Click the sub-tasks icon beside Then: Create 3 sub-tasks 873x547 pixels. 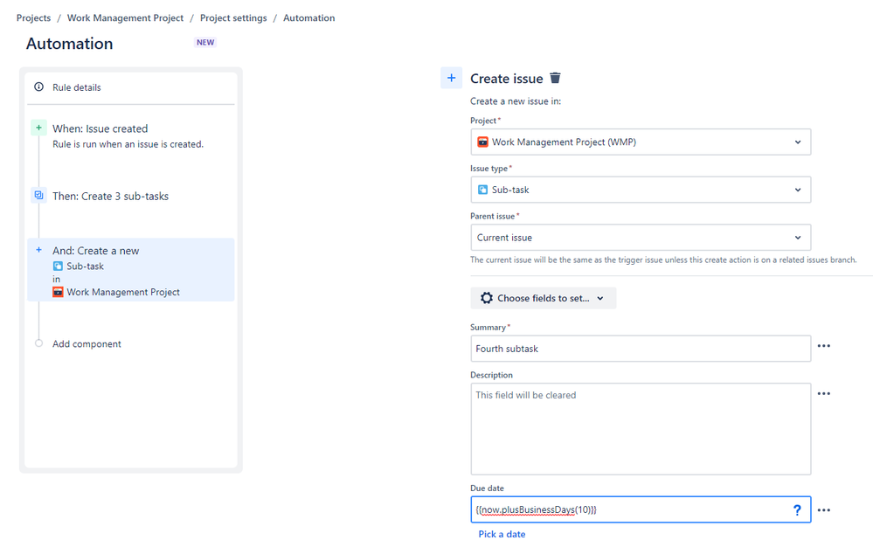[39, 196]
